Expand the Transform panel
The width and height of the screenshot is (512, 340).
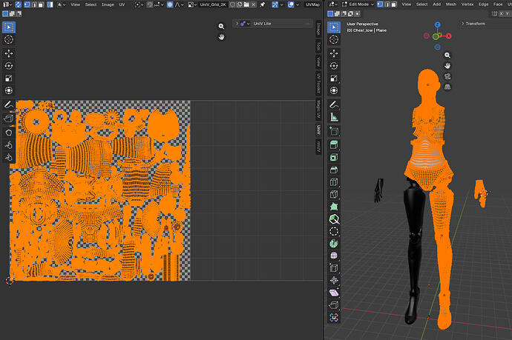pos(475,23)
